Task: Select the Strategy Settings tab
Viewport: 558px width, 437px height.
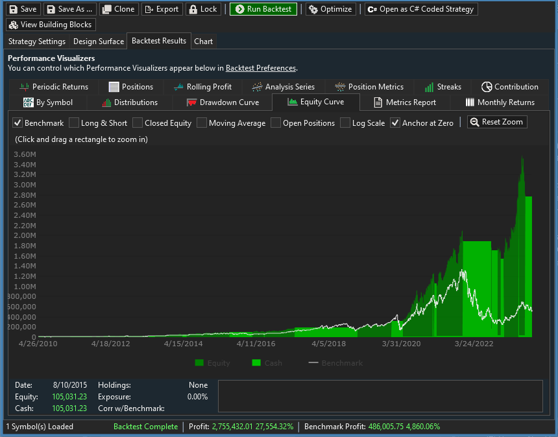Action: click(x=37, y=41)
